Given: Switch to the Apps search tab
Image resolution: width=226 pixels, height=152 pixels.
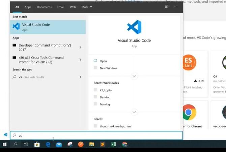Looking at the screenshot, I should pos(28,7).
